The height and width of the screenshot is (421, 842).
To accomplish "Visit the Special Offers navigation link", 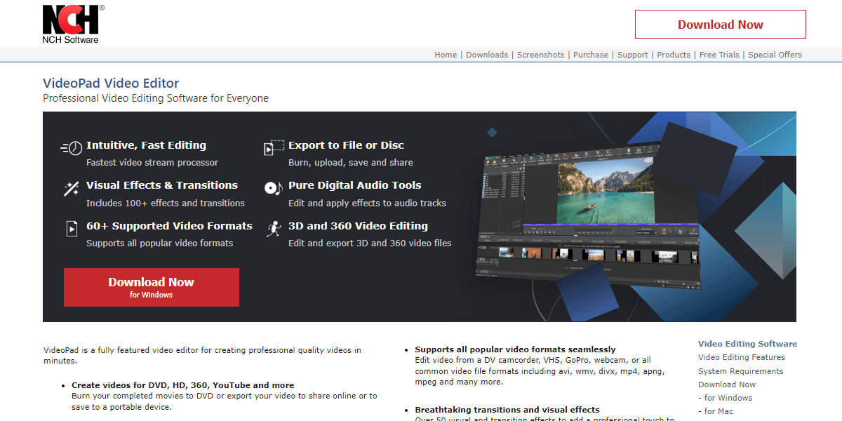I will [775, 55].
